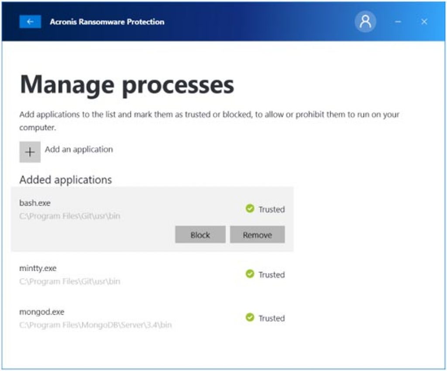The width and height of the screenshot is (447, 371).
Task: Minimize the Acronis window
Action: pos(396,21)
